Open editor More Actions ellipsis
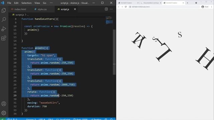Viewport: 214px width, 120px height. pyautogui.click(x=111, y=9)
